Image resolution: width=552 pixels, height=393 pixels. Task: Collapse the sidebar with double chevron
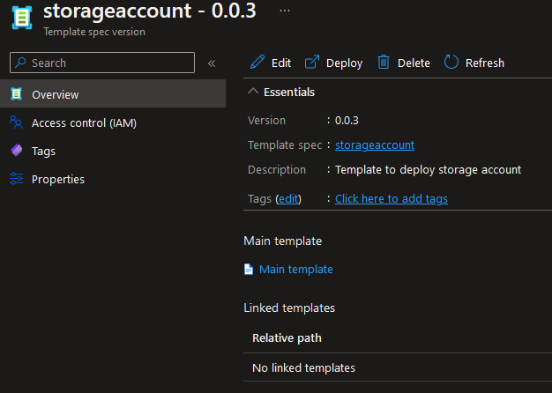click(212, 63)
